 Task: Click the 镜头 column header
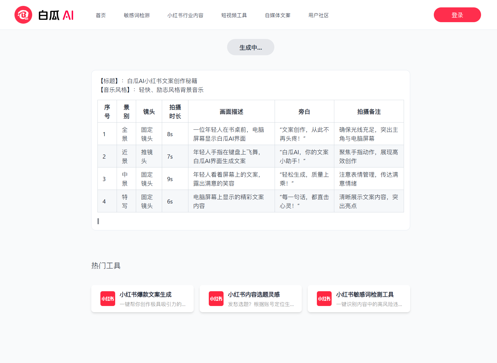[149, 112]
